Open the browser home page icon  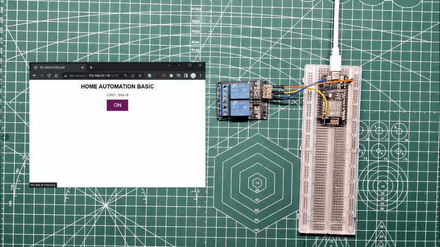point(56,76)
